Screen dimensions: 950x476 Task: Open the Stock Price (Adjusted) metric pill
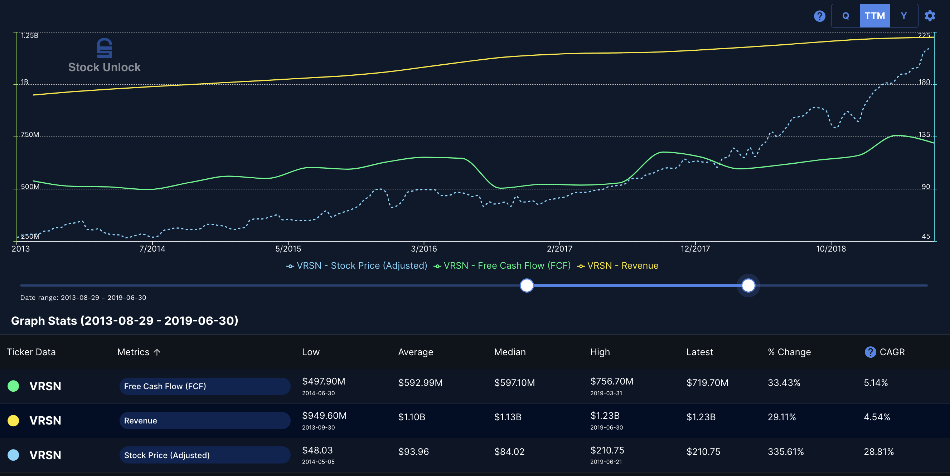click(x=205, y=455)
